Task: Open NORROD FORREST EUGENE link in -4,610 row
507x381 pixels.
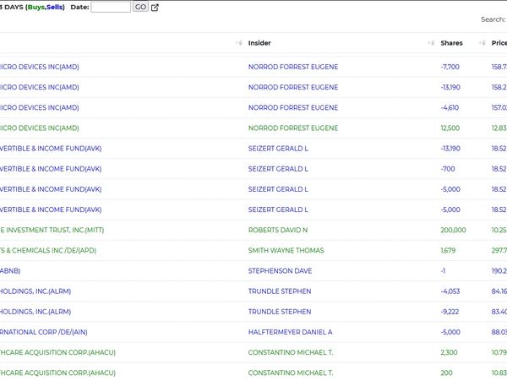Action: click(x=293, y=107)
